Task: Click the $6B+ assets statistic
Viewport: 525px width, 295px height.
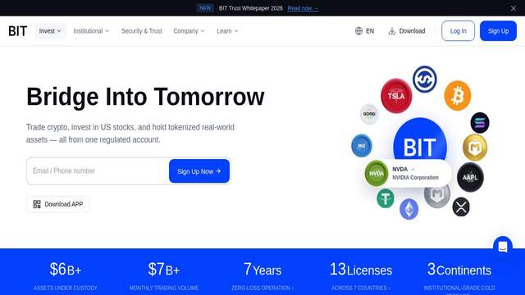Action: [66, 270]
